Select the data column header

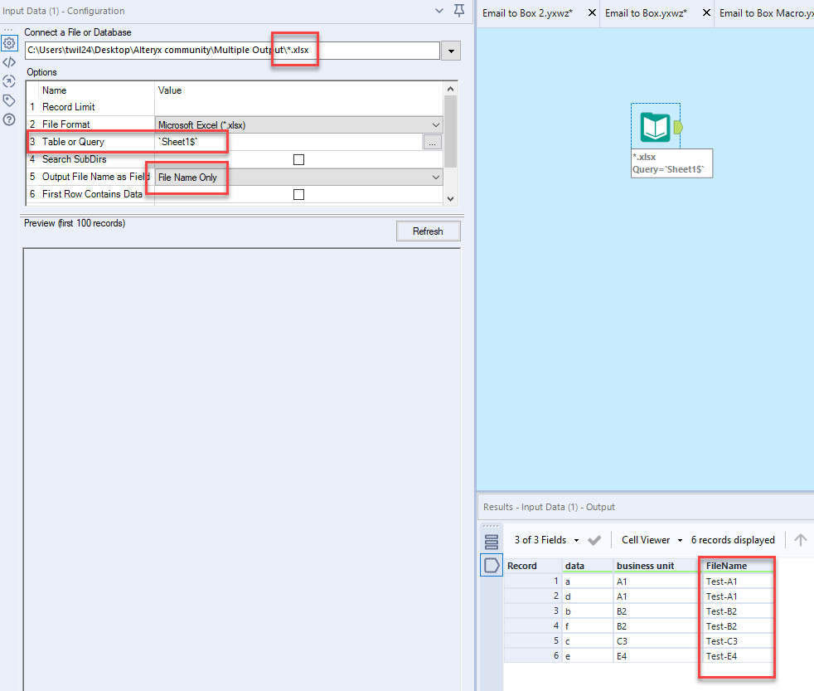pos(588,566)
